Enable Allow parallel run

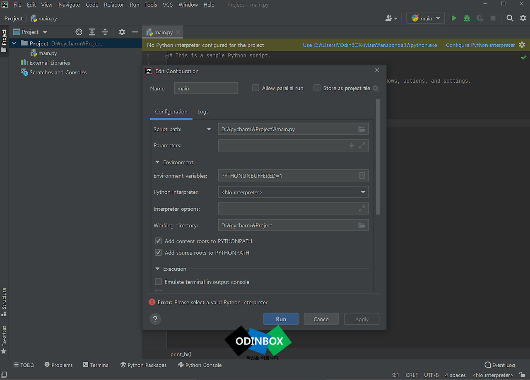point(255,88)
